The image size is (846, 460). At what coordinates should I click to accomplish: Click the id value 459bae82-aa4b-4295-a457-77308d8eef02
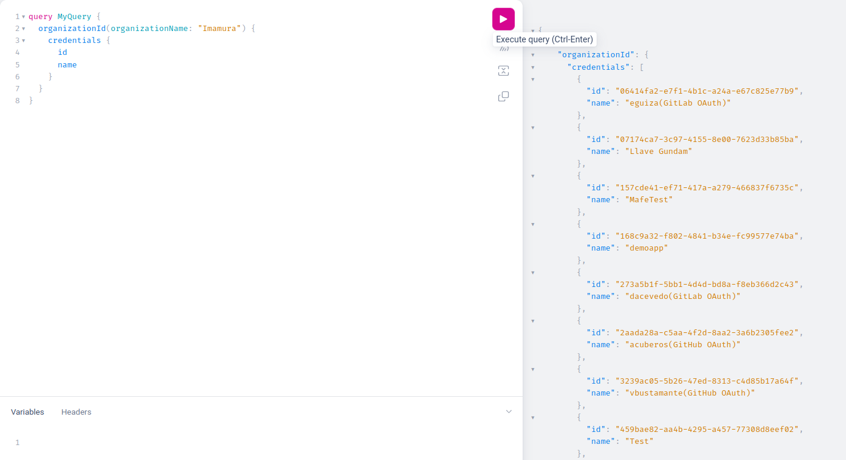pos(708,429)
